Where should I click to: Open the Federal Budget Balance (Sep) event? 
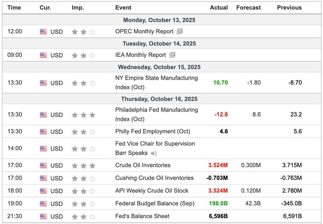point(155,204)
